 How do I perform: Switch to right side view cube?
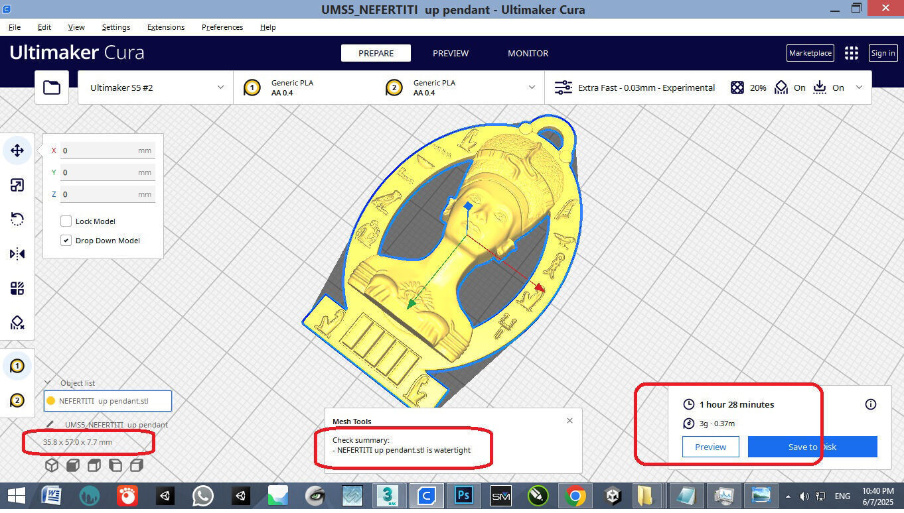click(137, 465)
